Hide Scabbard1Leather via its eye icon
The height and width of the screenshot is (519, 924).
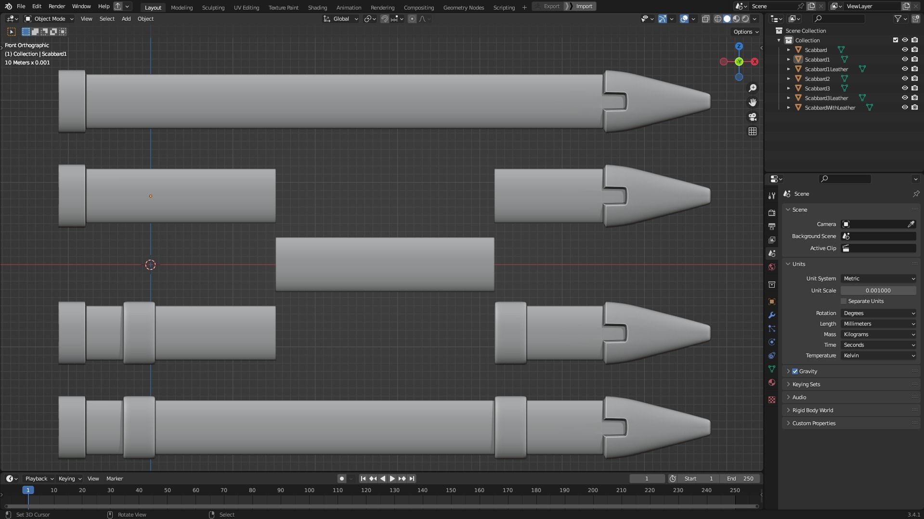pos(905,69)
